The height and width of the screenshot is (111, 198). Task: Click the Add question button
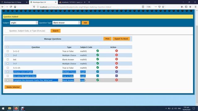(85, 23)
